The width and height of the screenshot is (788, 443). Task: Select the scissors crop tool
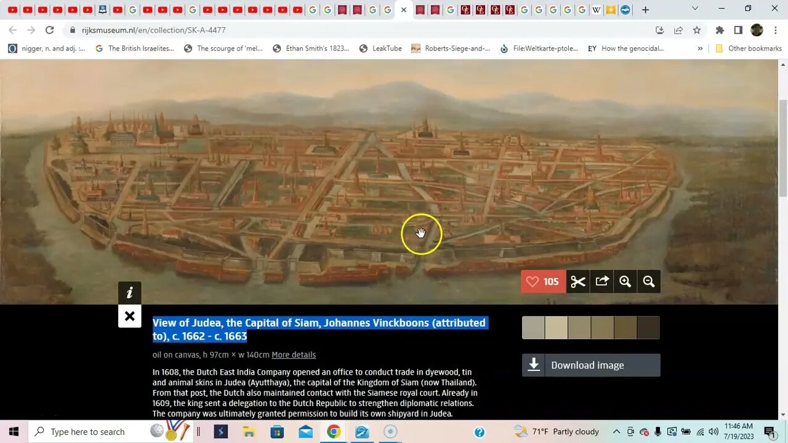(x=578, y=282)
